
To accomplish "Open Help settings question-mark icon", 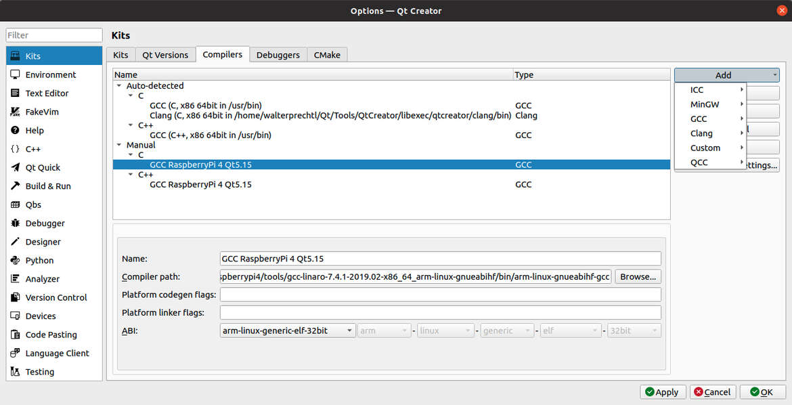I will click(x=15, y=131).
